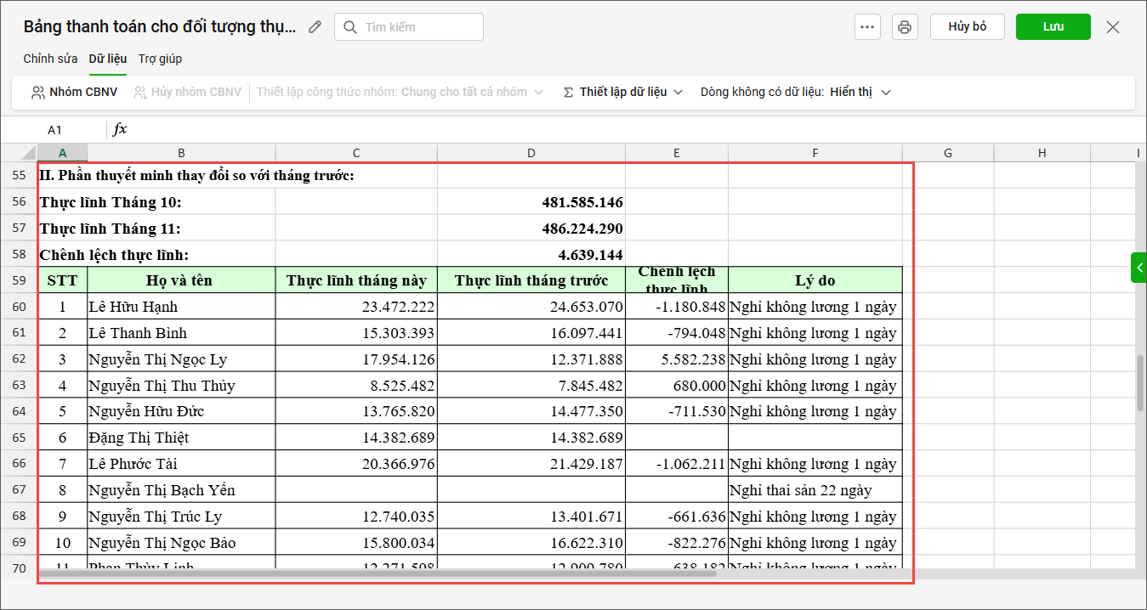Select column D header
Viewport: 1147px width, 610px height.
pos(531,153)
